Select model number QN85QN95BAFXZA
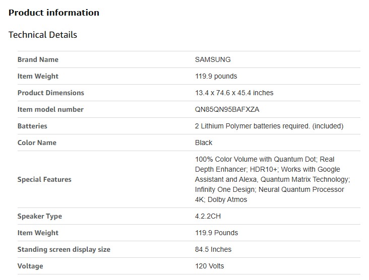The width and height of the screenshot is (369, 280). pyautogui.click(x=227, y=109)
